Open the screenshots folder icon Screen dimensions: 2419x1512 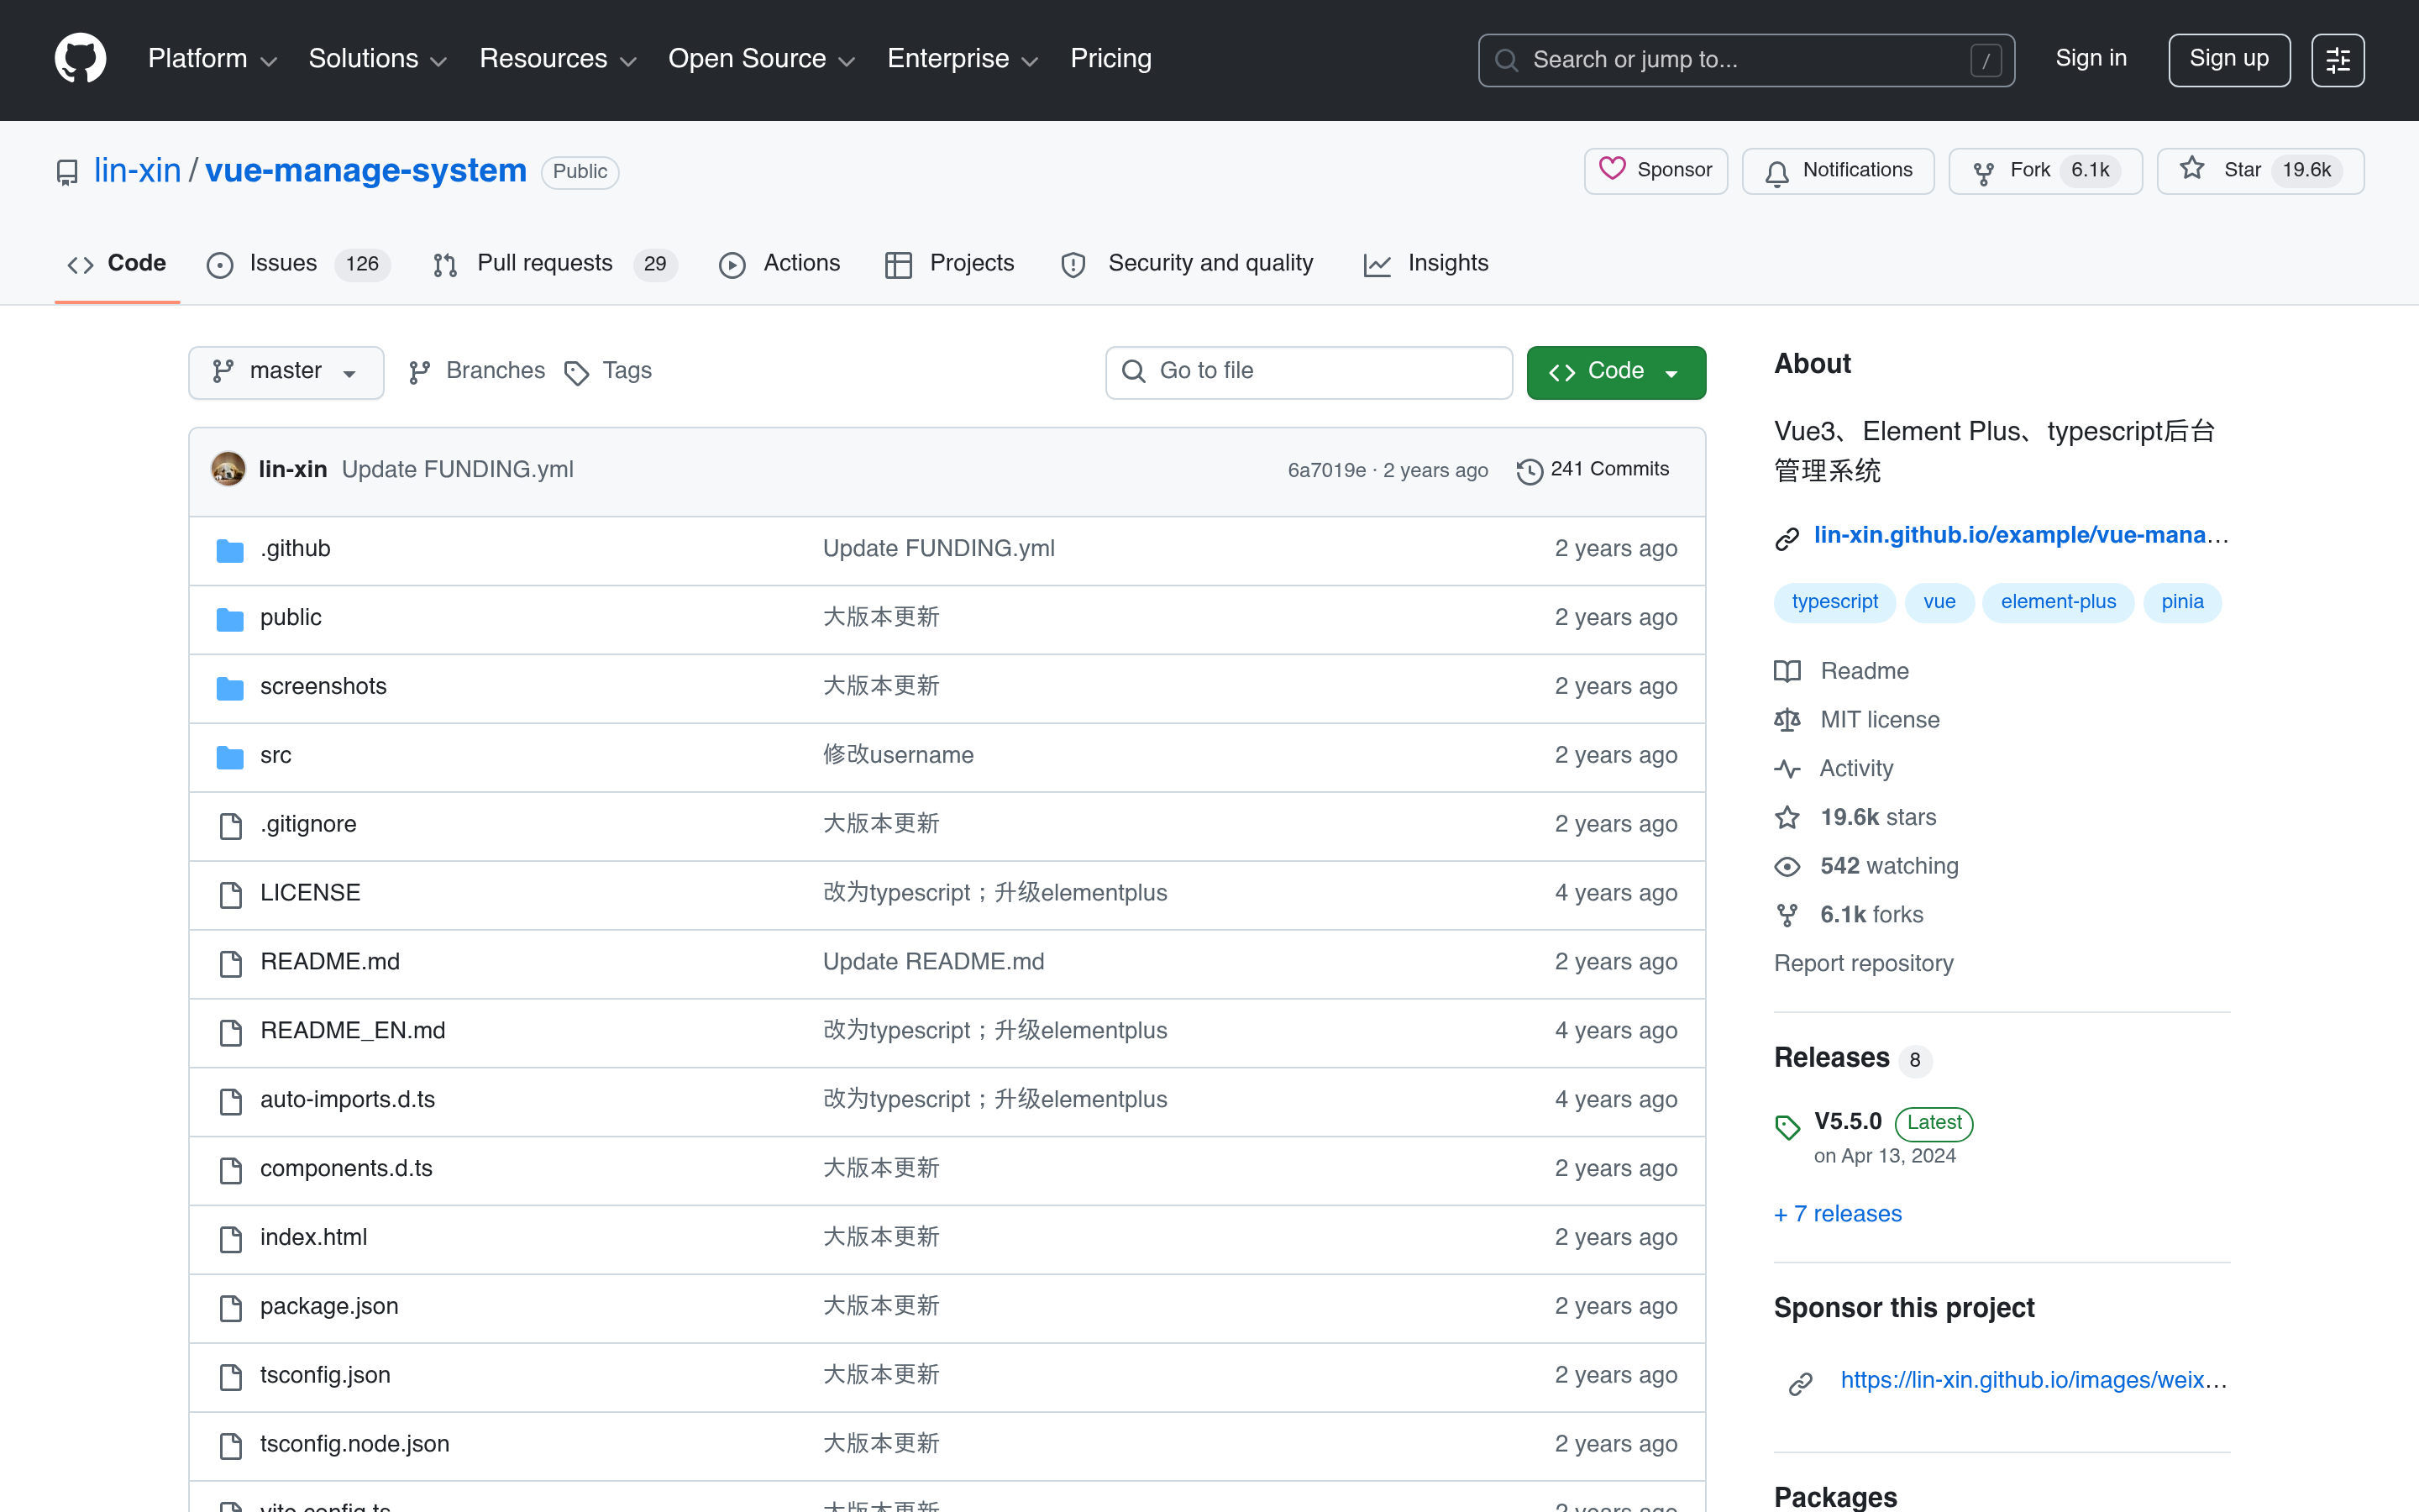[x=230, y=687]
